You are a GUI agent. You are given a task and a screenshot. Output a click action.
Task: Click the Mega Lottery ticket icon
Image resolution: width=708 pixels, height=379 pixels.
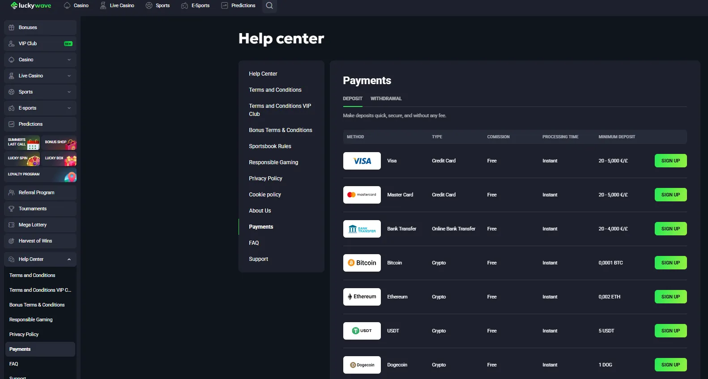[x=12, y=225]
